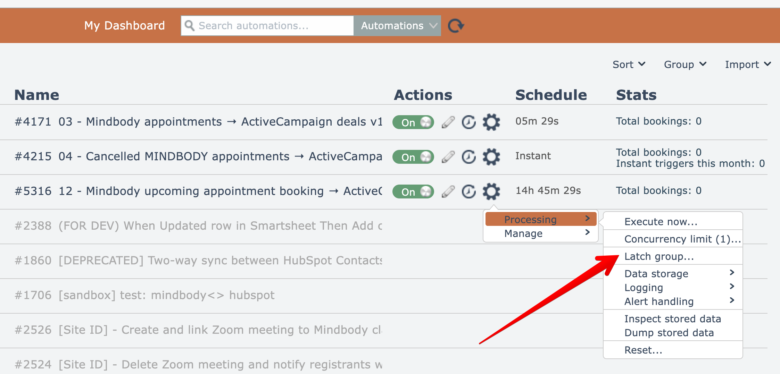Open the Sort dropdown
The image size is (780, 374).
click(629, 65)
